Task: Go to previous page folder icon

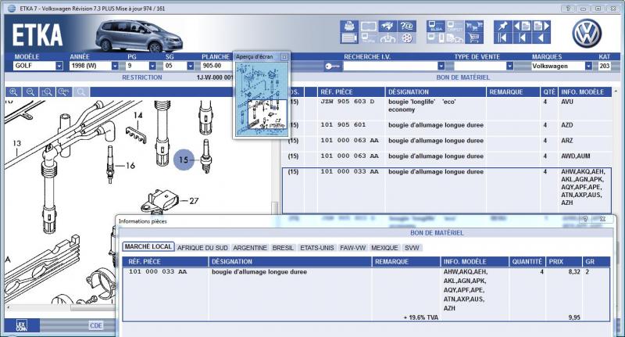Action: (x=522, y=27)
